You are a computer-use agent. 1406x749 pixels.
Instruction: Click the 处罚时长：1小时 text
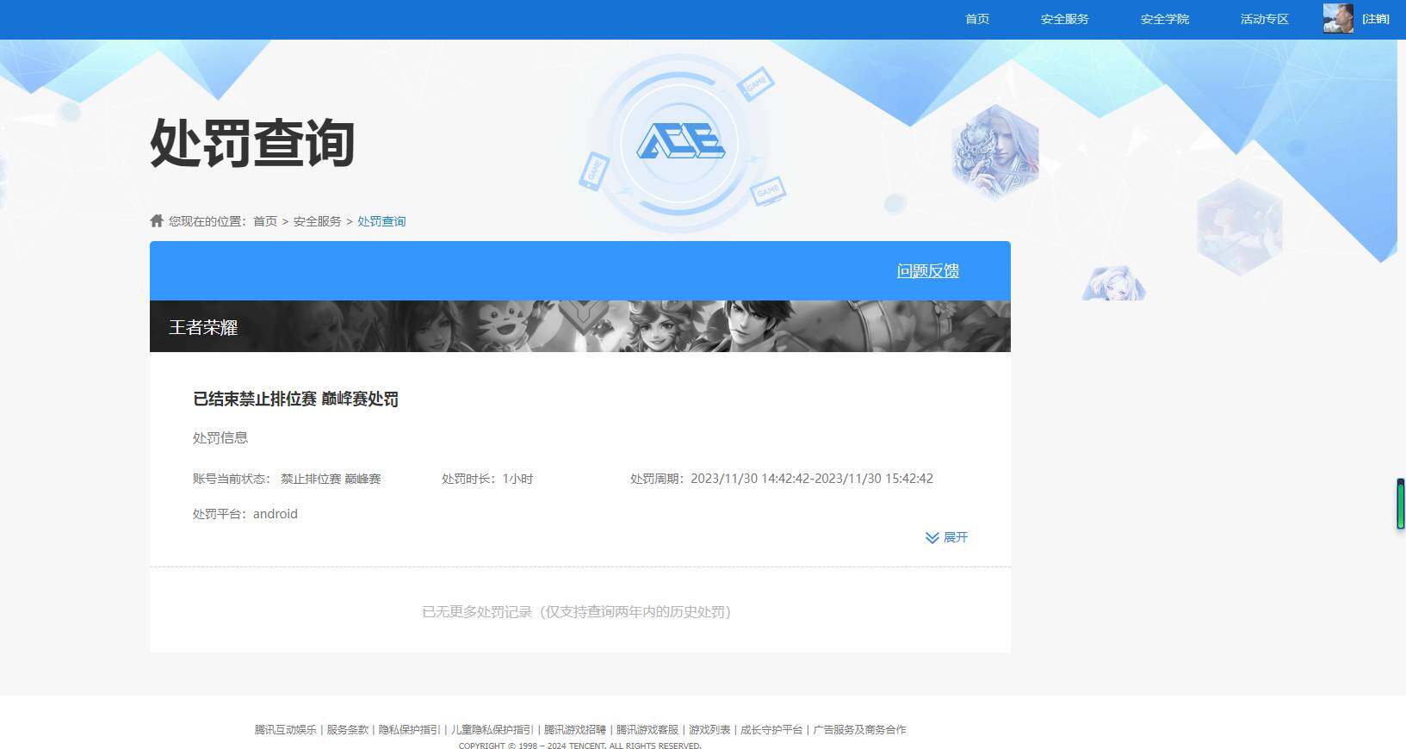[x=487, y=479]
